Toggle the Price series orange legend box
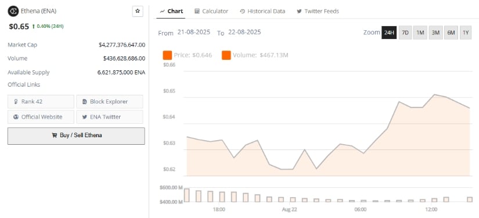479x218 pixels. [x=167, y=55]
